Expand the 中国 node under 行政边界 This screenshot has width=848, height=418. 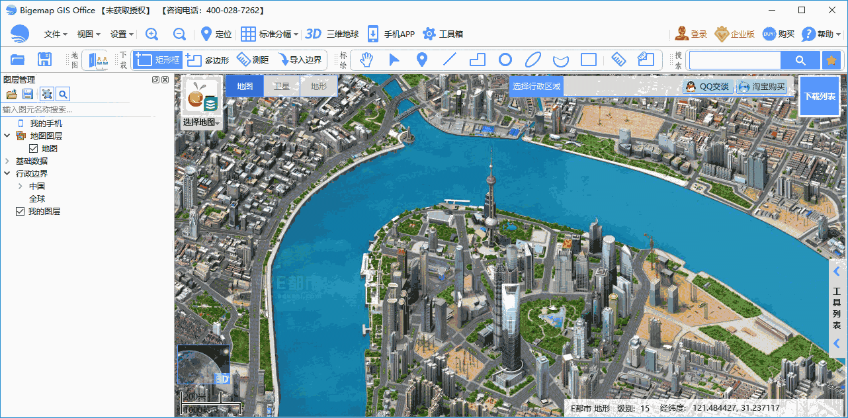[20, 186]
